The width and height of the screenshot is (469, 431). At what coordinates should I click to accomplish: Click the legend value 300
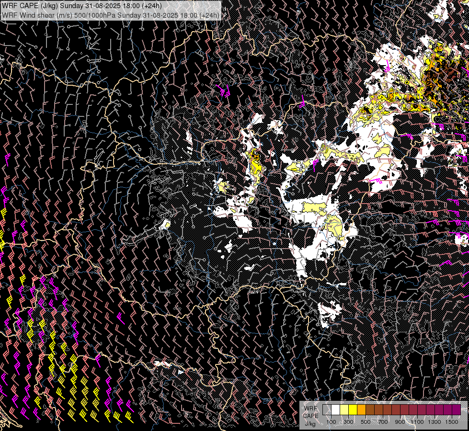tap(348, 422)
